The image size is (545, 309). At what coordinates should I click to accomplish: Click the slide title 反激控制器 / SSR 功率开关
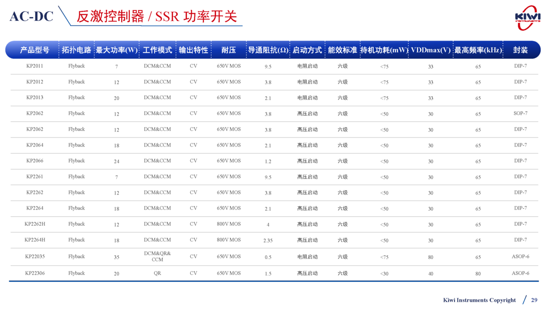(x=157, y=16)
